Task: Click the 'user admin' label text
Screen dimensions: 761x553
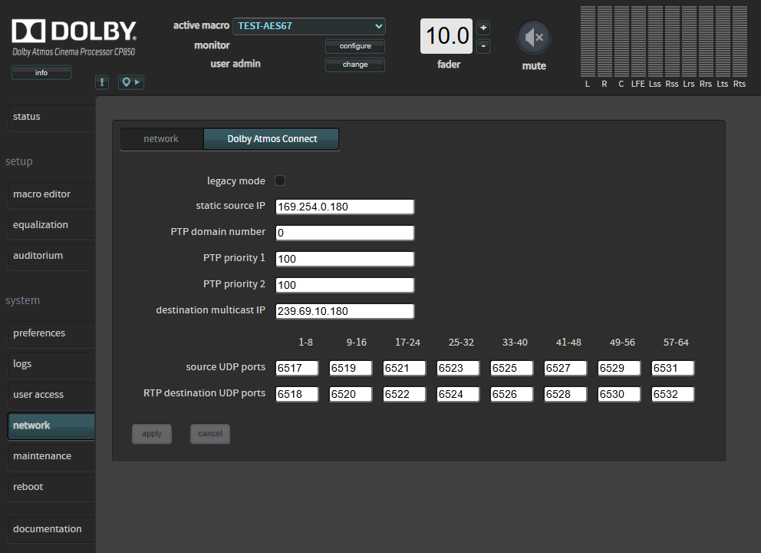Action: pyautogui.click(x=236, y=64)
